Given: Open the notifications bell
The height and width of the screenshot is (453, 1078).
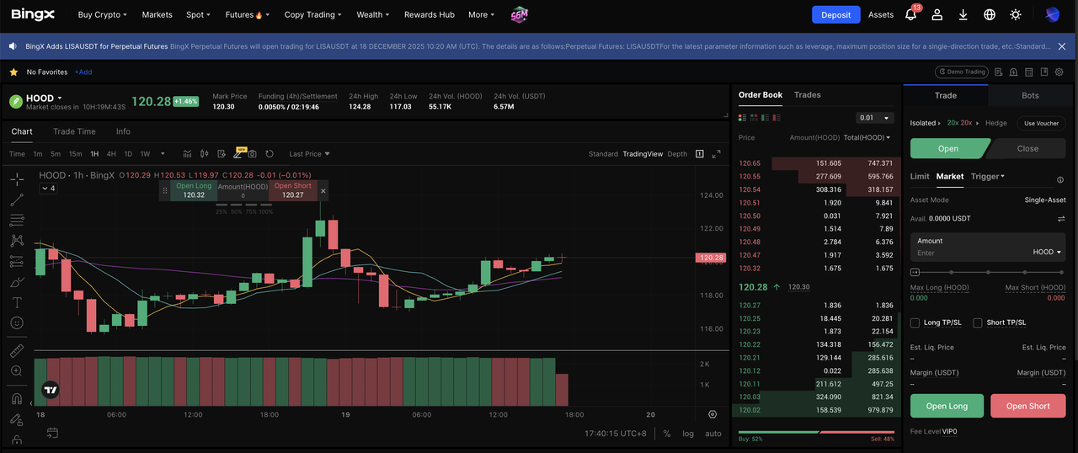Looking at the screenshot, I should 910,14.
